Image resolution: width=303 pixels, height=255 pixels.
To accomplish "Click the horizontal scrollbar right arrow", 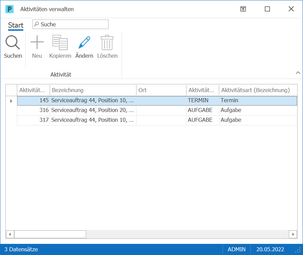I will coord(293,234).
